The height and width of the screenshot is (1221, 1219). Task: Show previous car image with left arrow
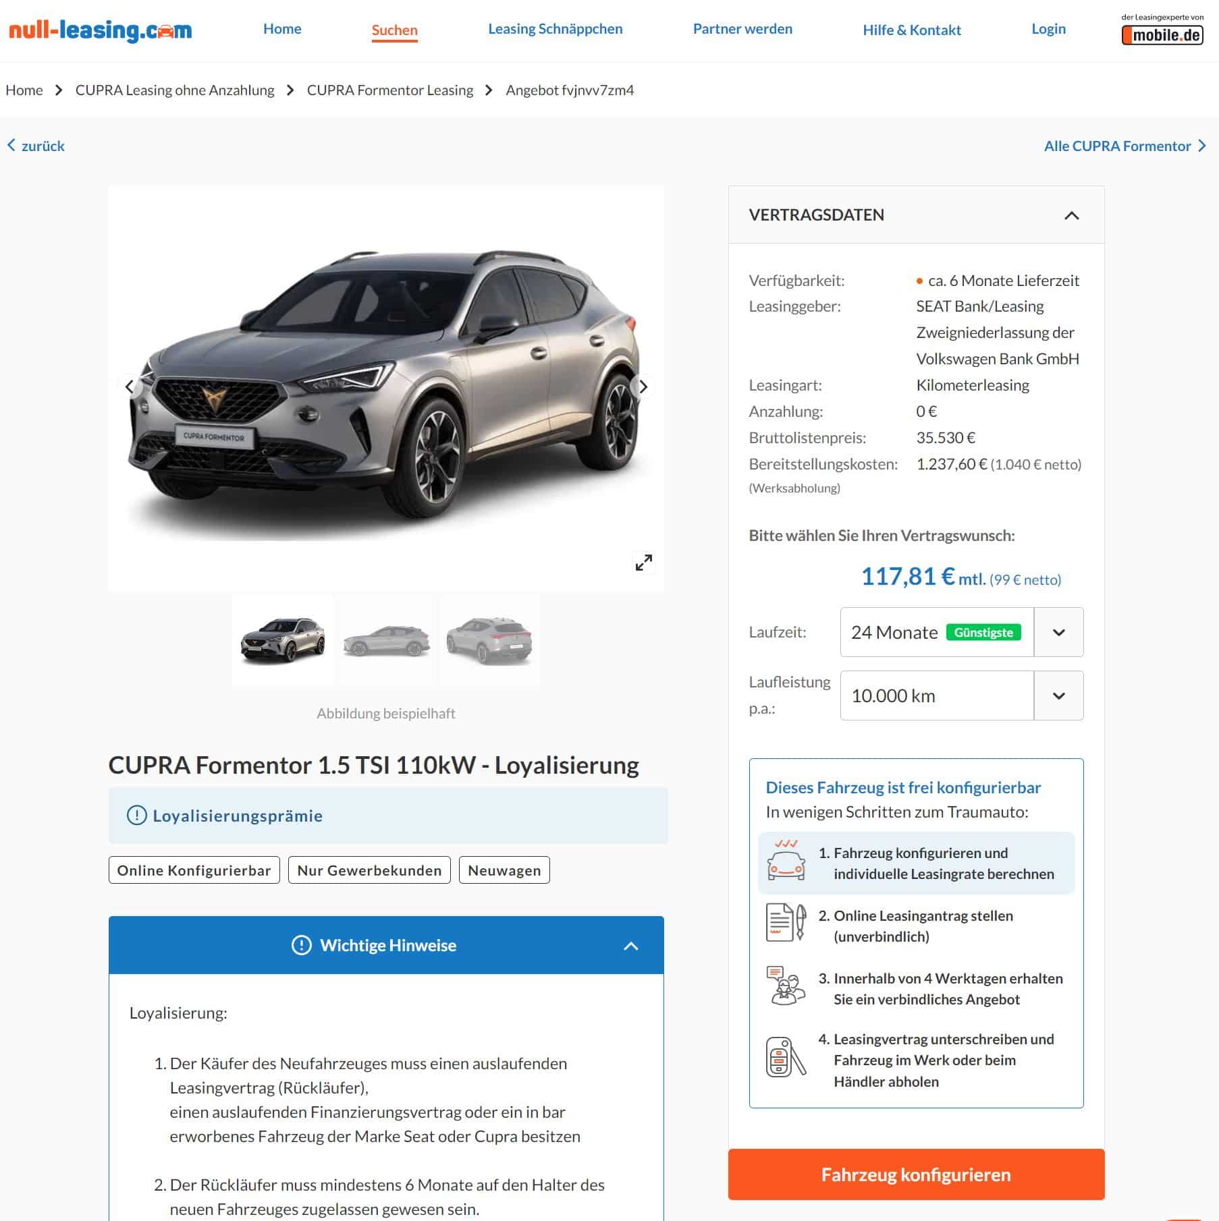tap(129, 387)
